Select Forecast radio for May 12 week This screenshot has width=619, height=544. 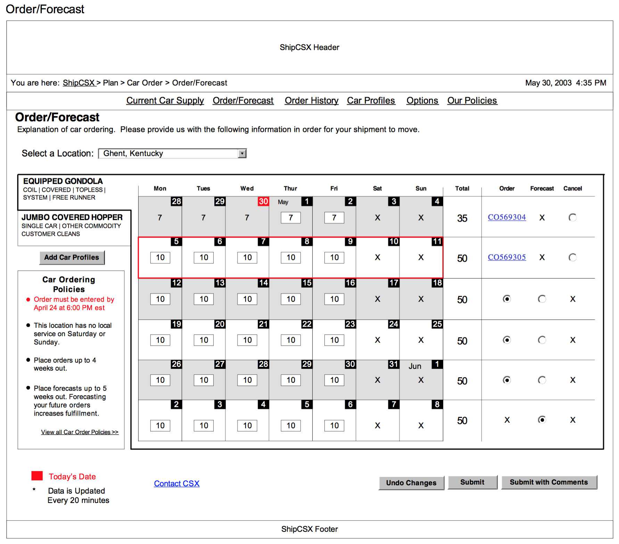(542, 299)
